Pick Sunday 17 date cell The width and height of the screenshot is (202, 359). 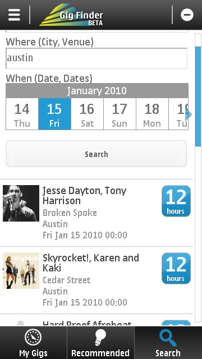point(120,114)
